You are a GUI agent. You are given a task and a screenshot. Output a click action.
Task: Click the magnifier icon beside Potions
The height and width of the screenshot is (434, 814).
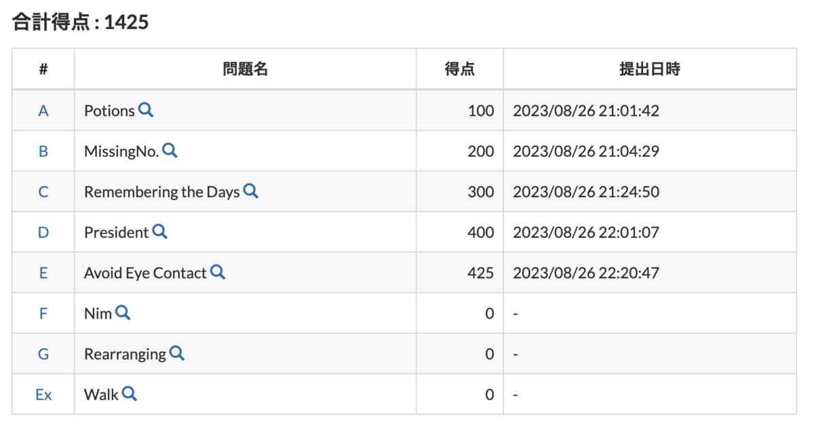(144, 111)
